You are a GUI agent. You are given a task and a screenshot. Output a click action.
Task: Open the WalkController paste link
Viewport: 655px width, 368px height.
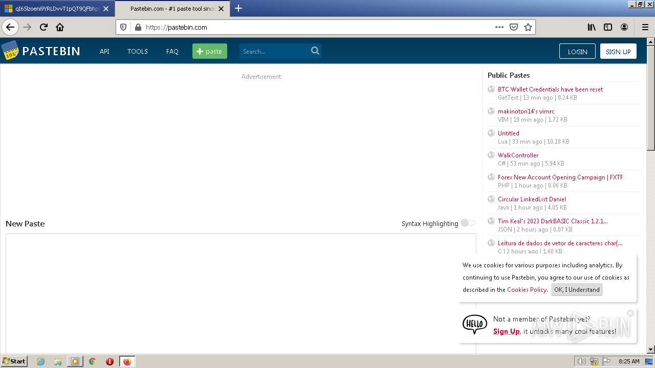[518, 155]
